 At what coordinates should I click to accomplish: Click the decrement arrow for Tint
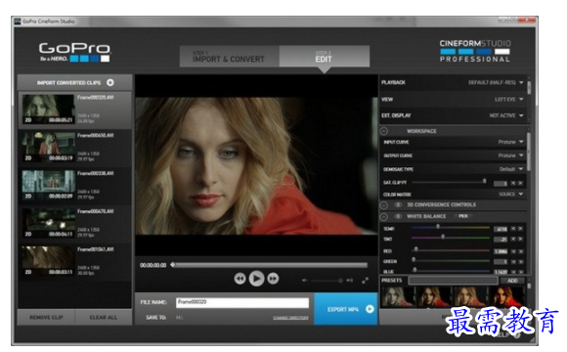pos(513,240)
